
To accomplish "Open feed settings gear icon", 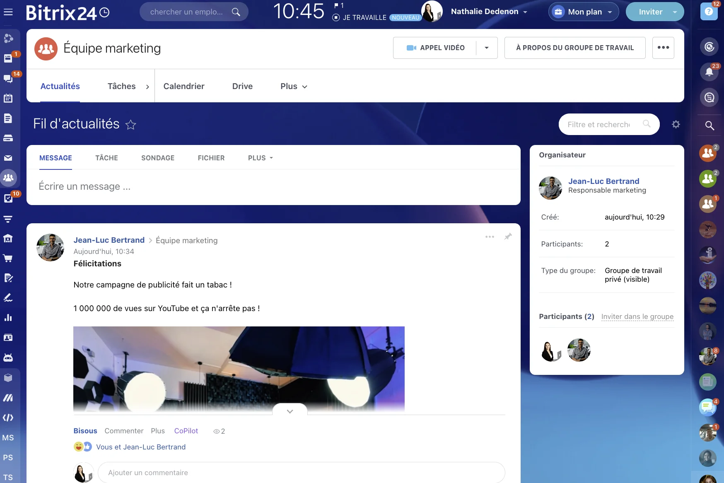I will pos(676,124).
